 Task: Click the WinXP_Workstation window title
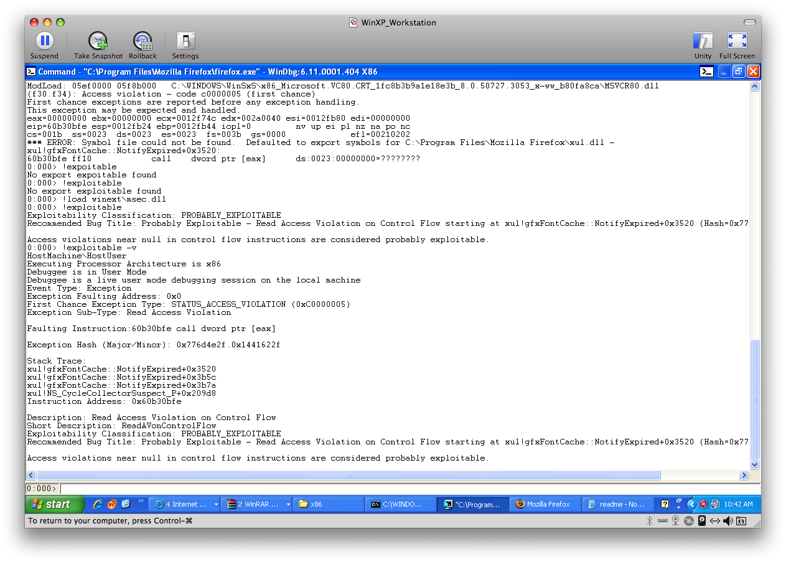[x=398, y=22]
